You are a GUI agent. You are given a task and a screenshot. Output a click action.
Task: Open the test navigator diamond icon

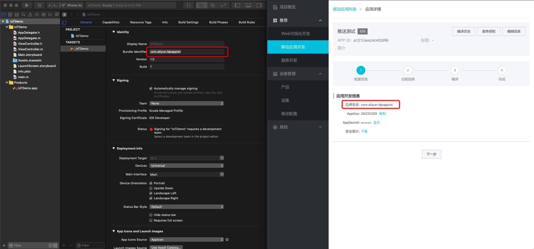tap(37, 14)
